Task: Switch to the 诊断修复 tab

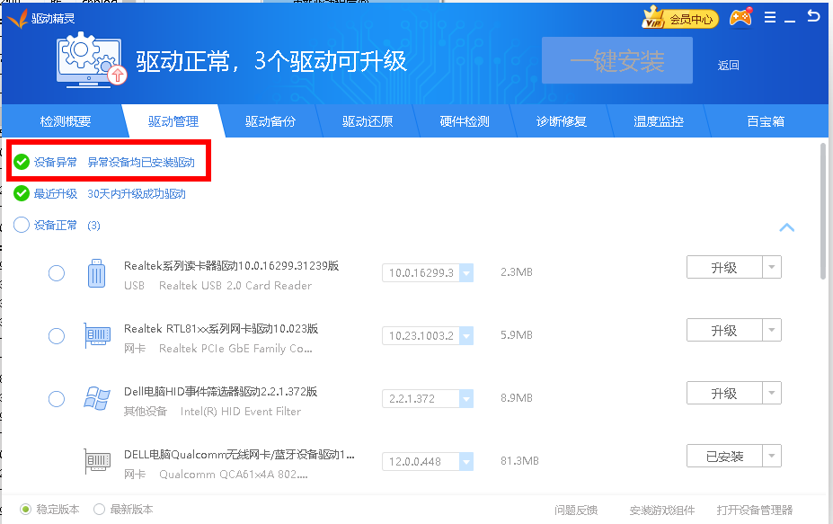Action: (x=562, y=121)
